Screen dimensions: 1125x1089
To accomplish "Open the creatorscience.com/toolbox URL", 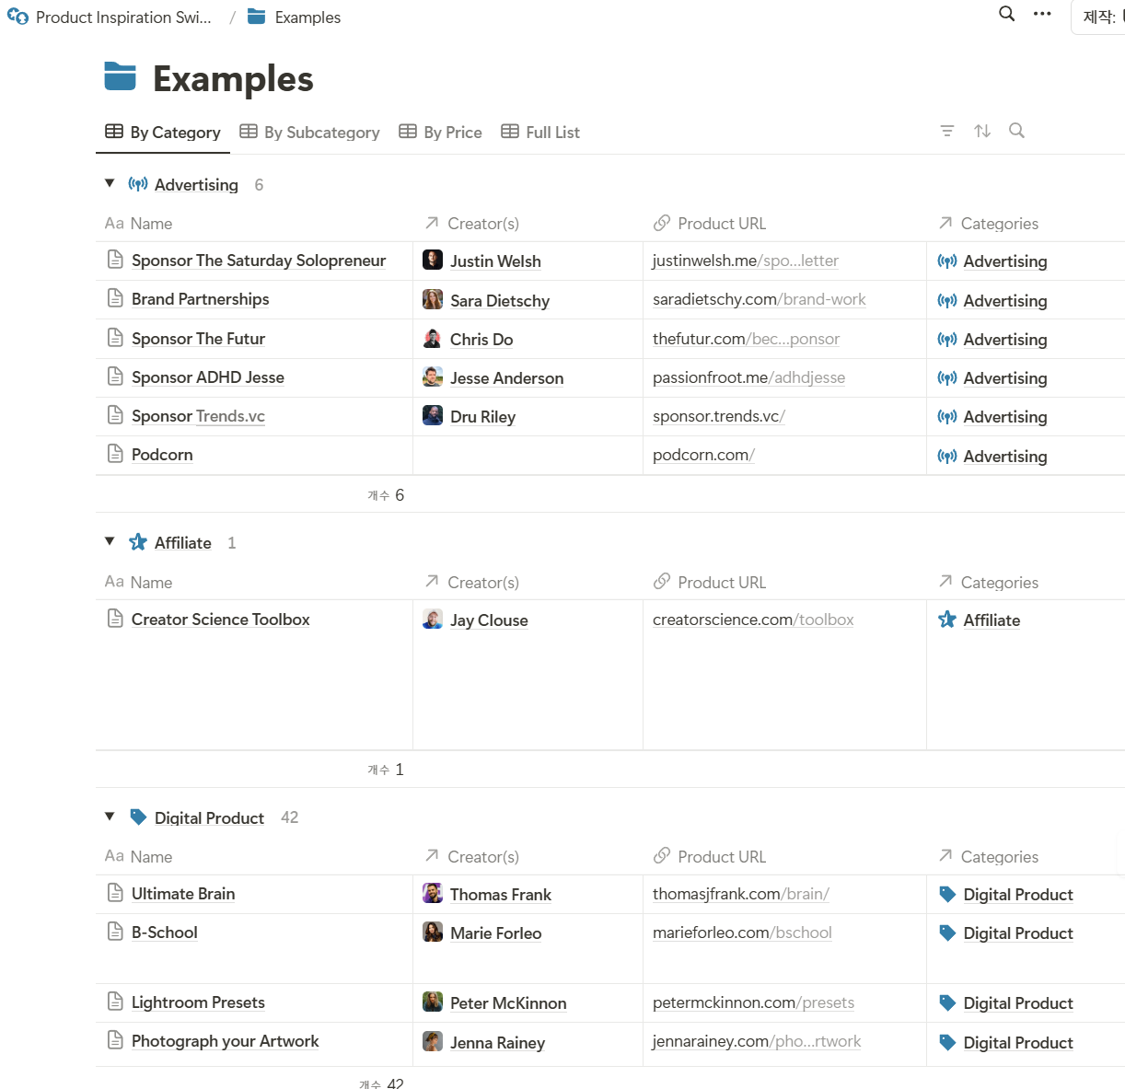I will (x=752, y=620).
